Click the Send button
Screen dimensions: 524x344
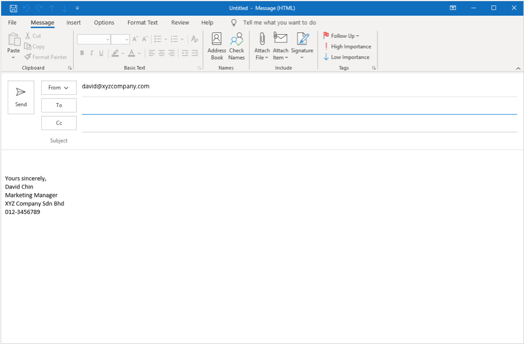pyautogui.click(x=21, y=97)
